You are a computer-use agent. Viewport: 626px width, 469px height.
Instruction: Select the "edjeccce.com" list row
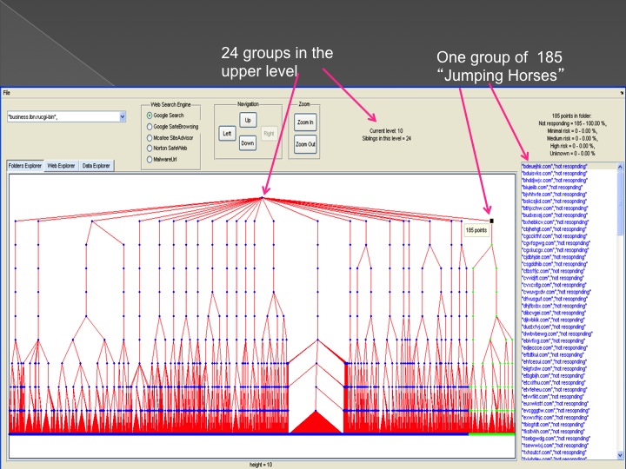569,347
